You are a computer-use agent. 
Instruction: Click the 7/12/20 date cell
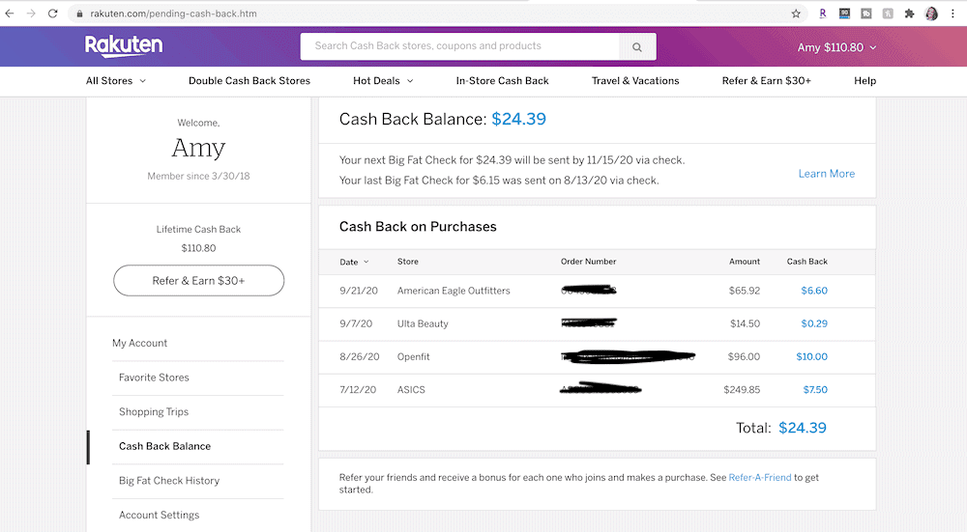click(358, 390)
